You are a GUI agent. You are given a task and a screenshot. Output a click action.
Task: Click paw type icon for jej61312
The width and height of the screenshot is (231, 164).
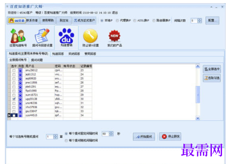[21, 74]
